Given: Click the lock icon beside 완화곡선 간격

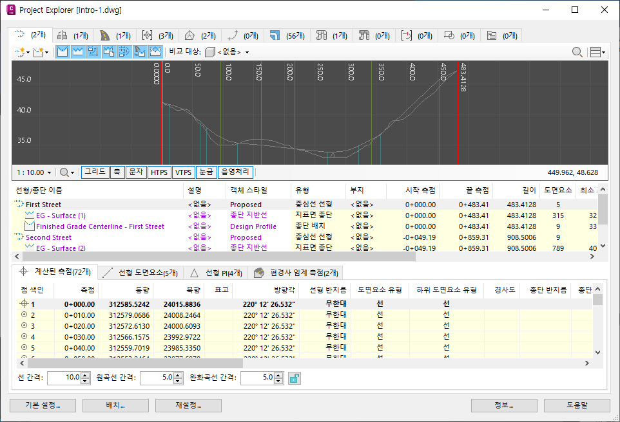Looking at the screenshot, I should tap(294, 378).
